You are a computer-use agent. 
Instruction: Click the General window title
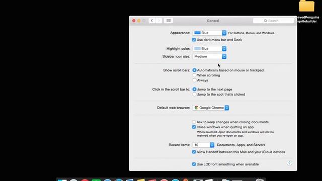pyautogui.click(x=213, y=21)
